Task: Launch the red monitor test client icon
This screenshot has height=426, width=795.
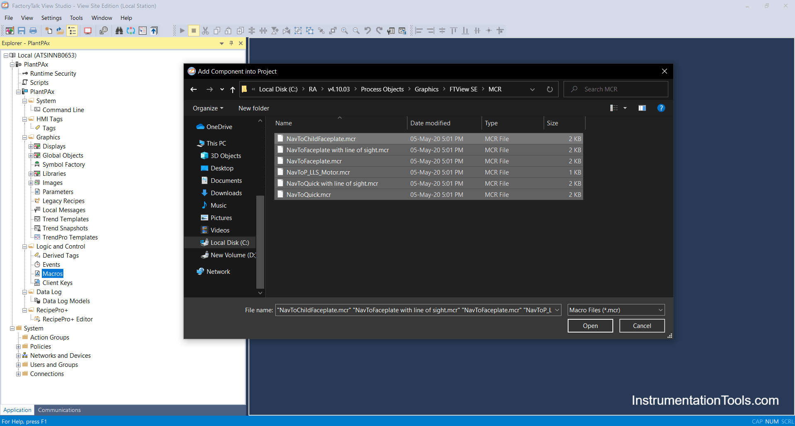Action: pos(88,31)
